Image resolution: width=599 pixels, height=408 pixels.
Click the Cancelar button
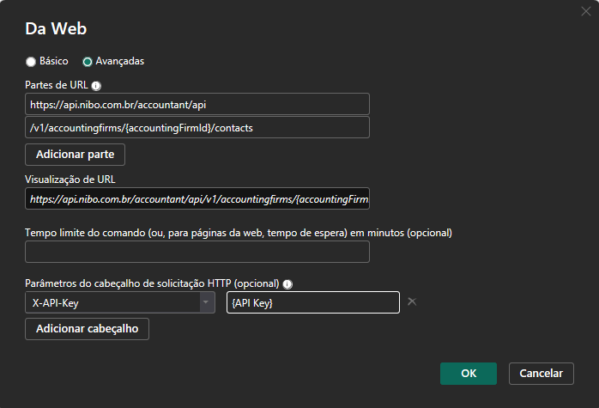[541, 374]
